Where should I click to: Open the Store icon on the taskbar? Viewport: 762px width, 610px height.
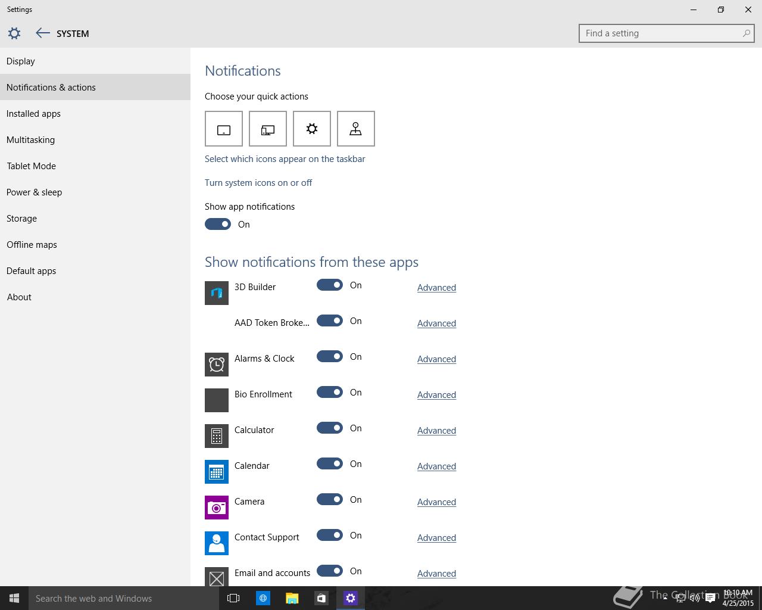(321, 598)
